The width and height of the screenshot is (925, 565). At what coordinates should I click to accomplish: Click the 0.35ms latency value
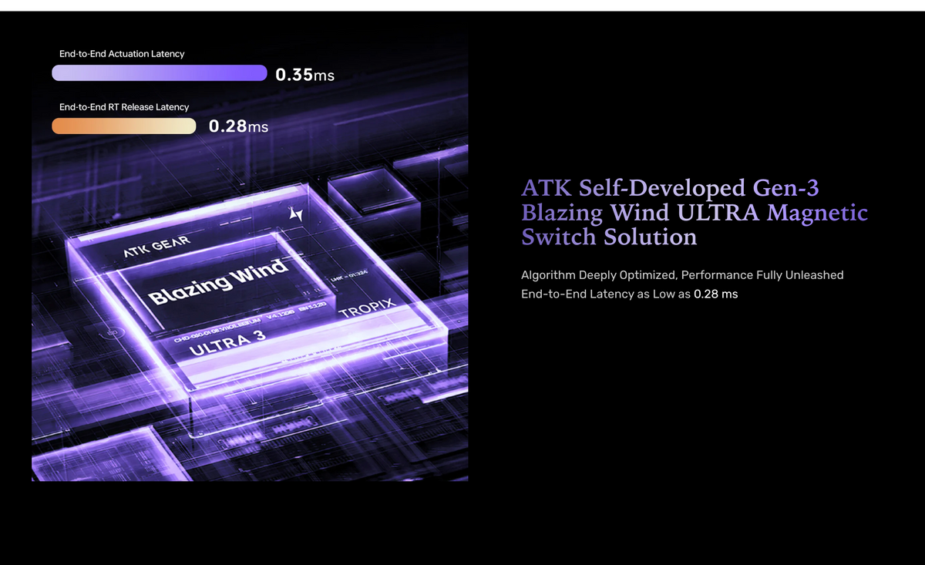pos(304,75)
